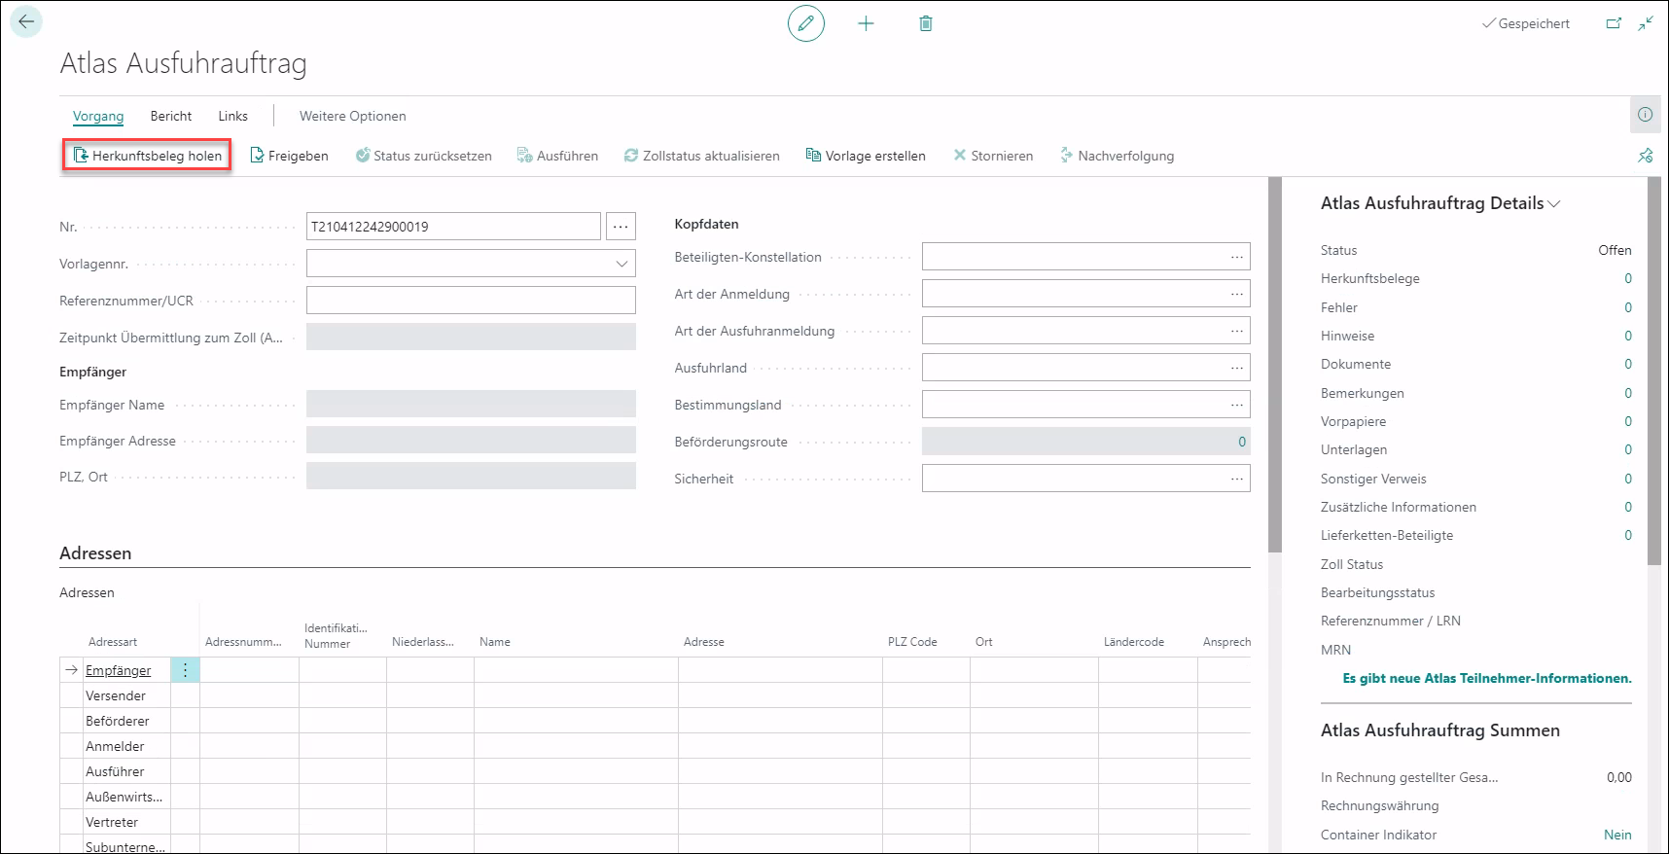Click the pin action bar icon
Image resolution: width=1669 pixels, height=854 pixels.
pos(1646,156)
